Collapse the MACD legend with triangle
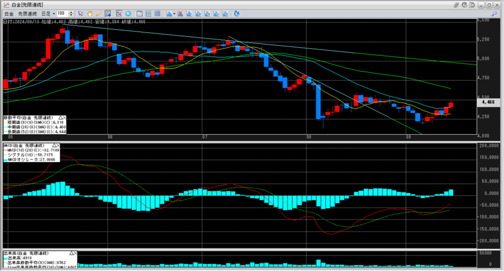504x271 pixels. (54, 146)
